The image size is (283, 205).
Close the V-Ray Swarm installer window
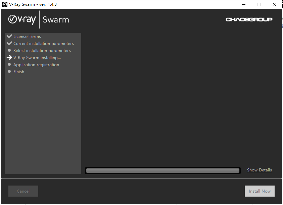(x=274, y=4)
